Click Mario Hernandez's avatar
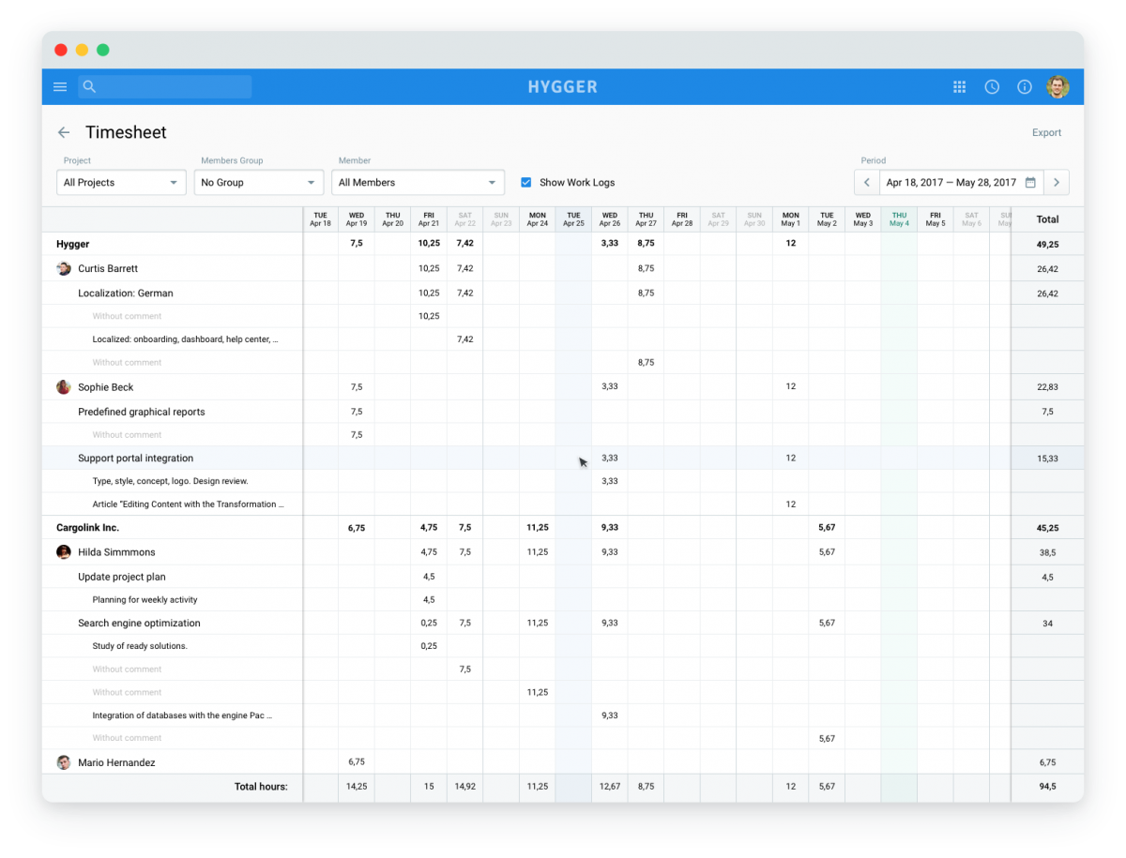This screenshot has height=858, width=1126. click(x=64, y=762)
